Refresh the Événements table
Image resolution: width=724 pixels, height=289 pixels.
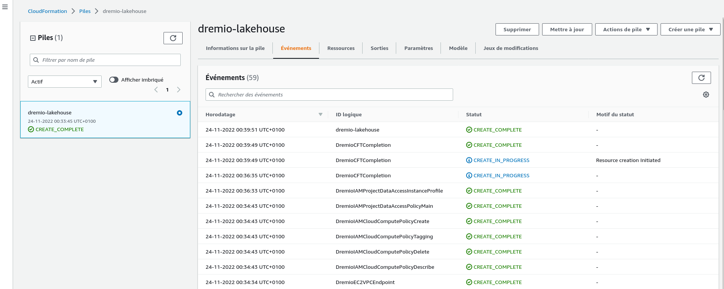point(701,78)
